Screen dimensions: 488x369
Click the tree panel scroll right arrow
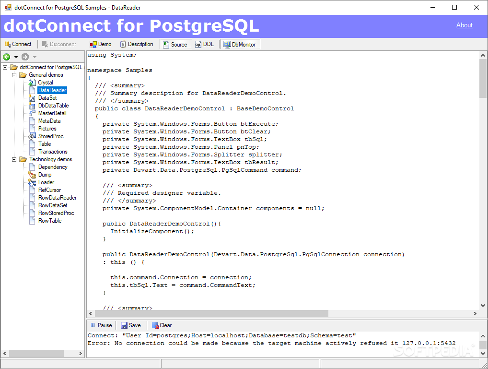click(x=81, y=354)
